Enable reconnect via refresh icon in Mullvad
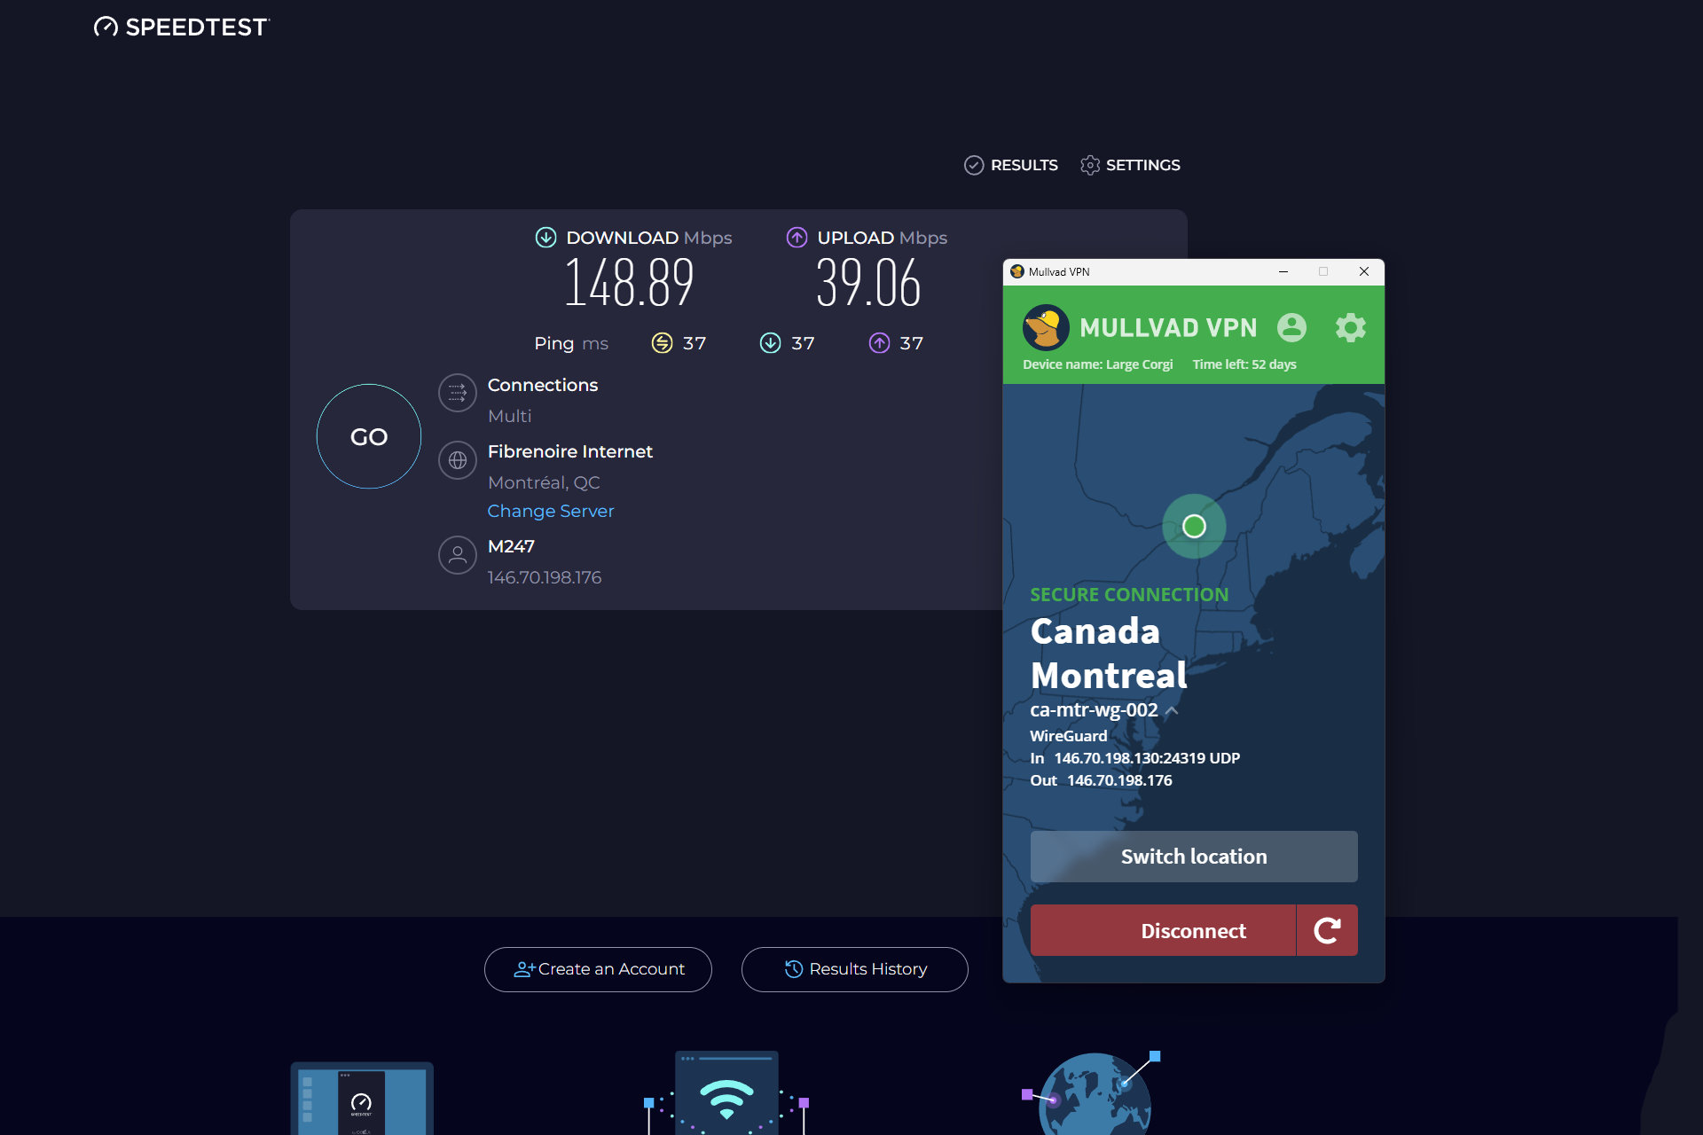Viewport: 1703px width, 1135px height. coord(1328,930)
